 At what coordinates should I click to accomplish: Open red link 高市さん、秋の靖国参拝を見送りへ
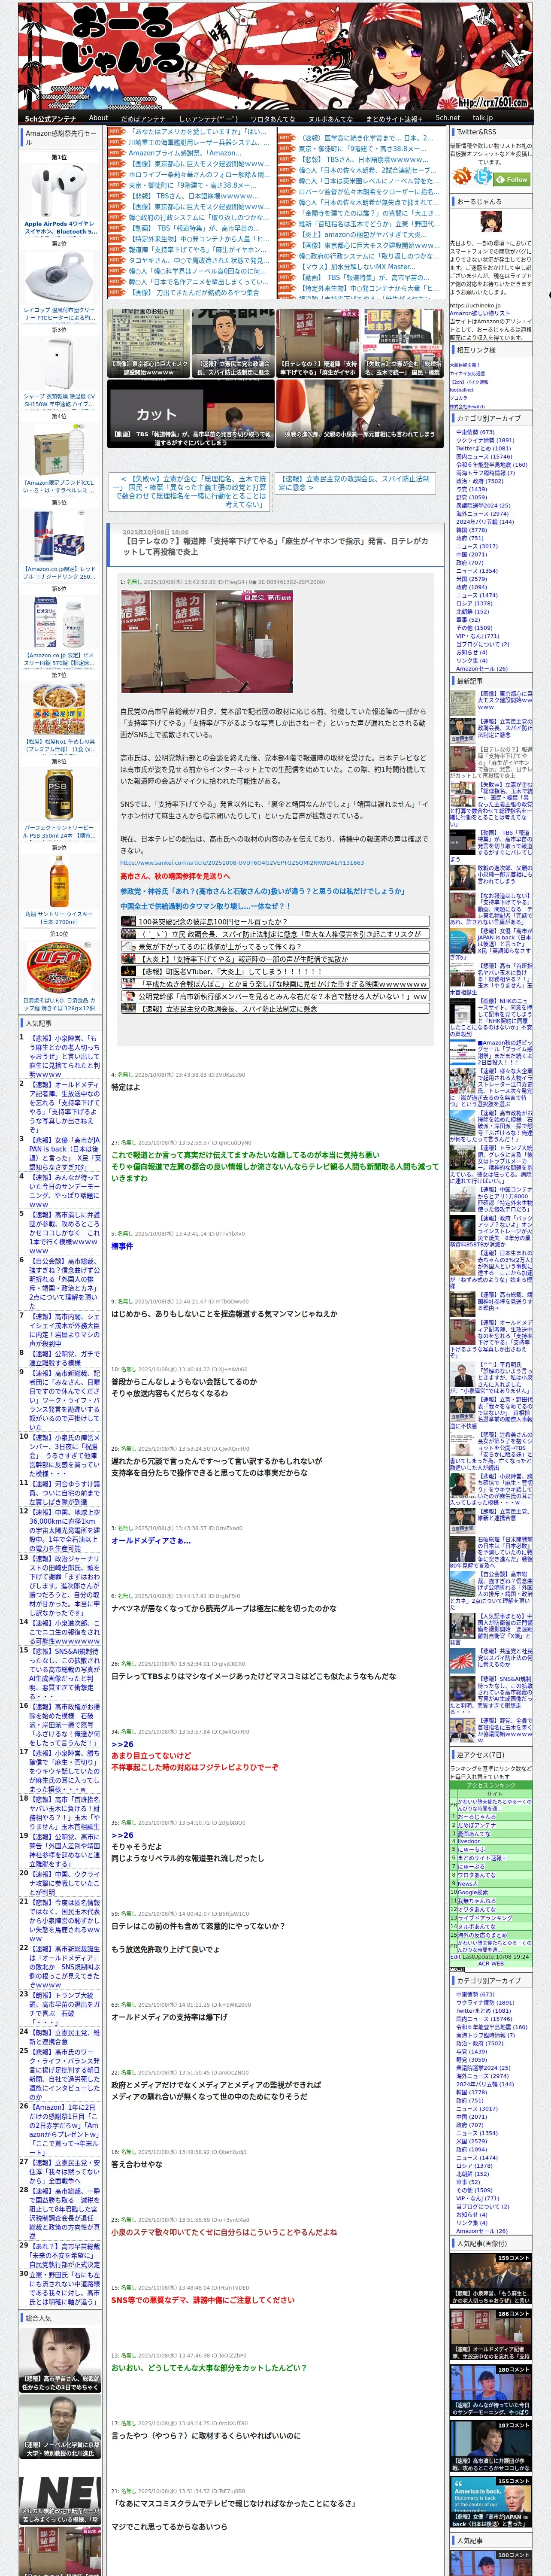(175, 876)
